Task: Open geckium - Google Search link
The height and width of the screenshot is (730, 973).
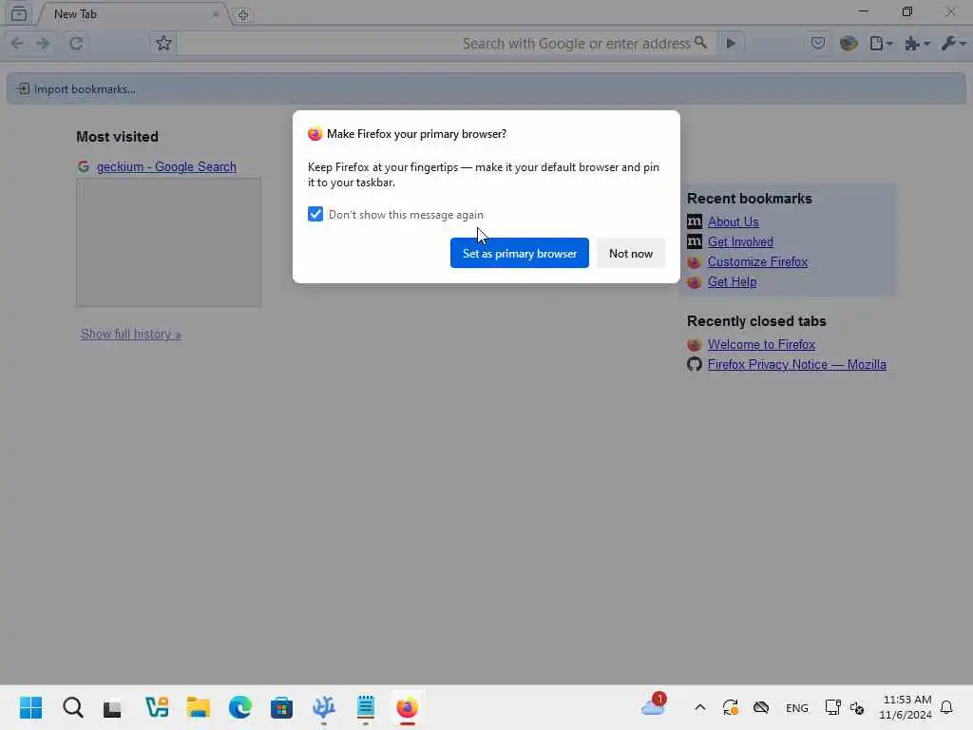Action: coord(166,167)
